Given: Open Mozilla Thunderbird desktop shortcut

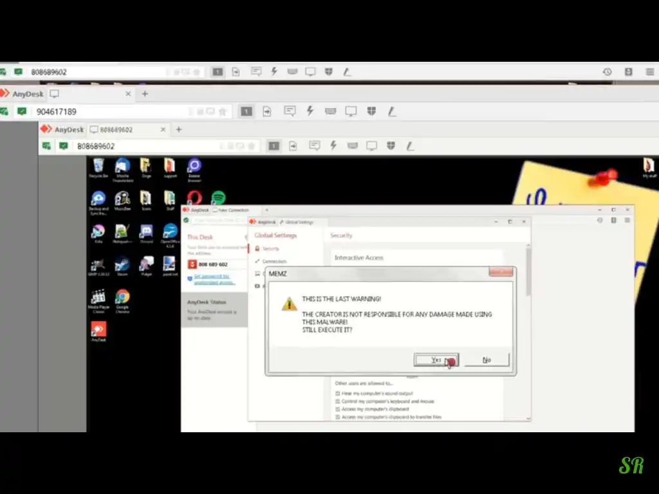Looking at the screenshot, I should click(x=123, y=169).
